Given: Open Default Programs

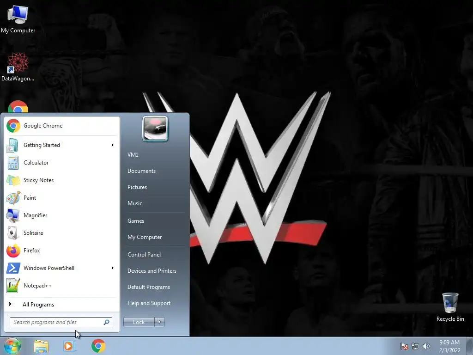Looking at the screenshot, I should (149, 287).
